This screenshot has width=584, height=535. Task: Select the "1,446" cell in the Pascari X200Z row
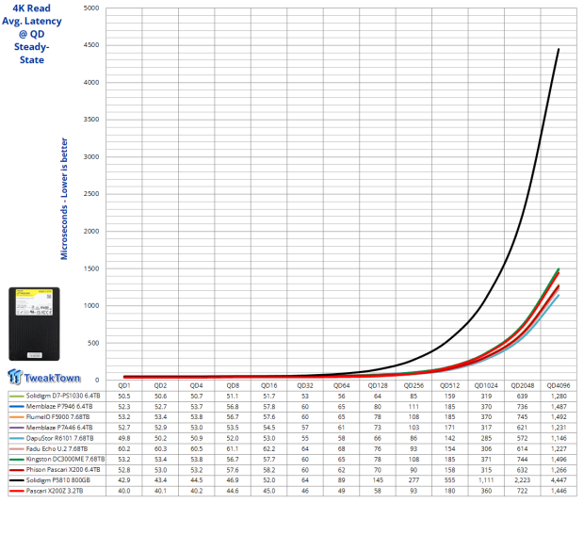click(559, 491)
